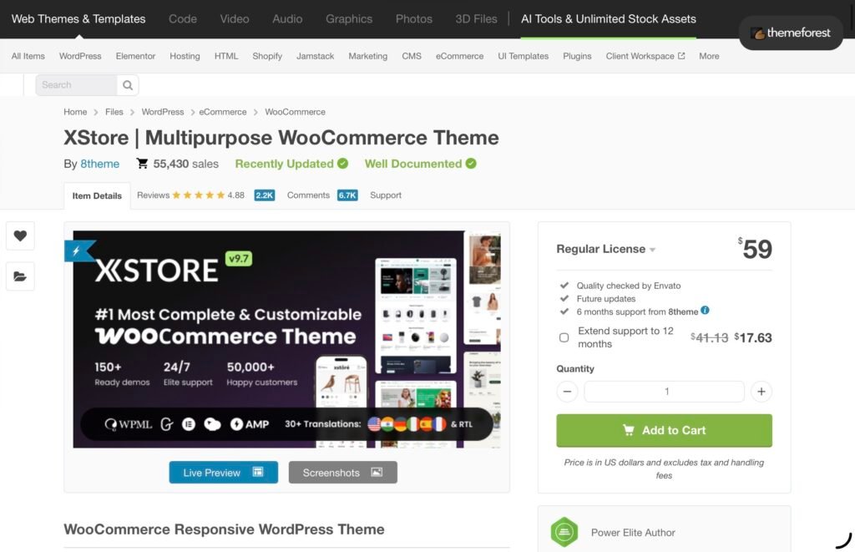The height and width of the screenshot is (552, 855).
Task: Click the review stars rating
Action: click(199, 195)
